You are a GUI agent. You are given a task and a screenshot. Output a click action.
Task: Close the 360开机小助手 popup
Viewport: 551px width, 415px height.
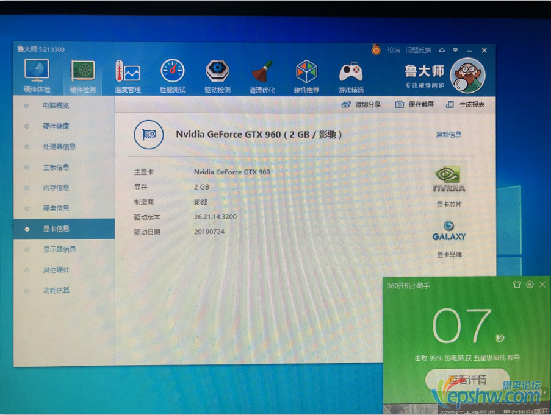pos(542,285)
